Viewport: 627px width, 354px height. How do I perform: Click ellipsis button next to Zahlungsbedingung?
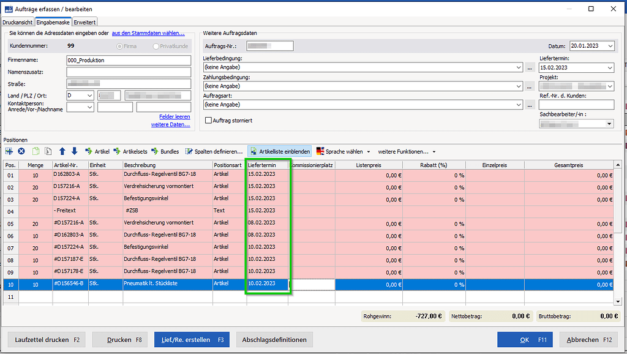530,86
